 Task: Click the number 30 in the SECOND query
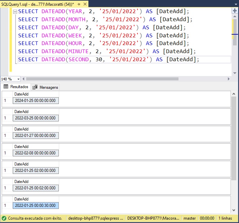(x=99, y=60)
